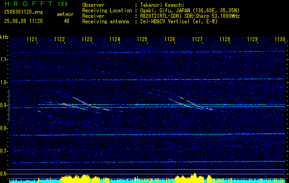Click the 'Receiving antenna' field label
Image resolution: width=289 pixels, height=183 pixels.
tap(106, 22)
